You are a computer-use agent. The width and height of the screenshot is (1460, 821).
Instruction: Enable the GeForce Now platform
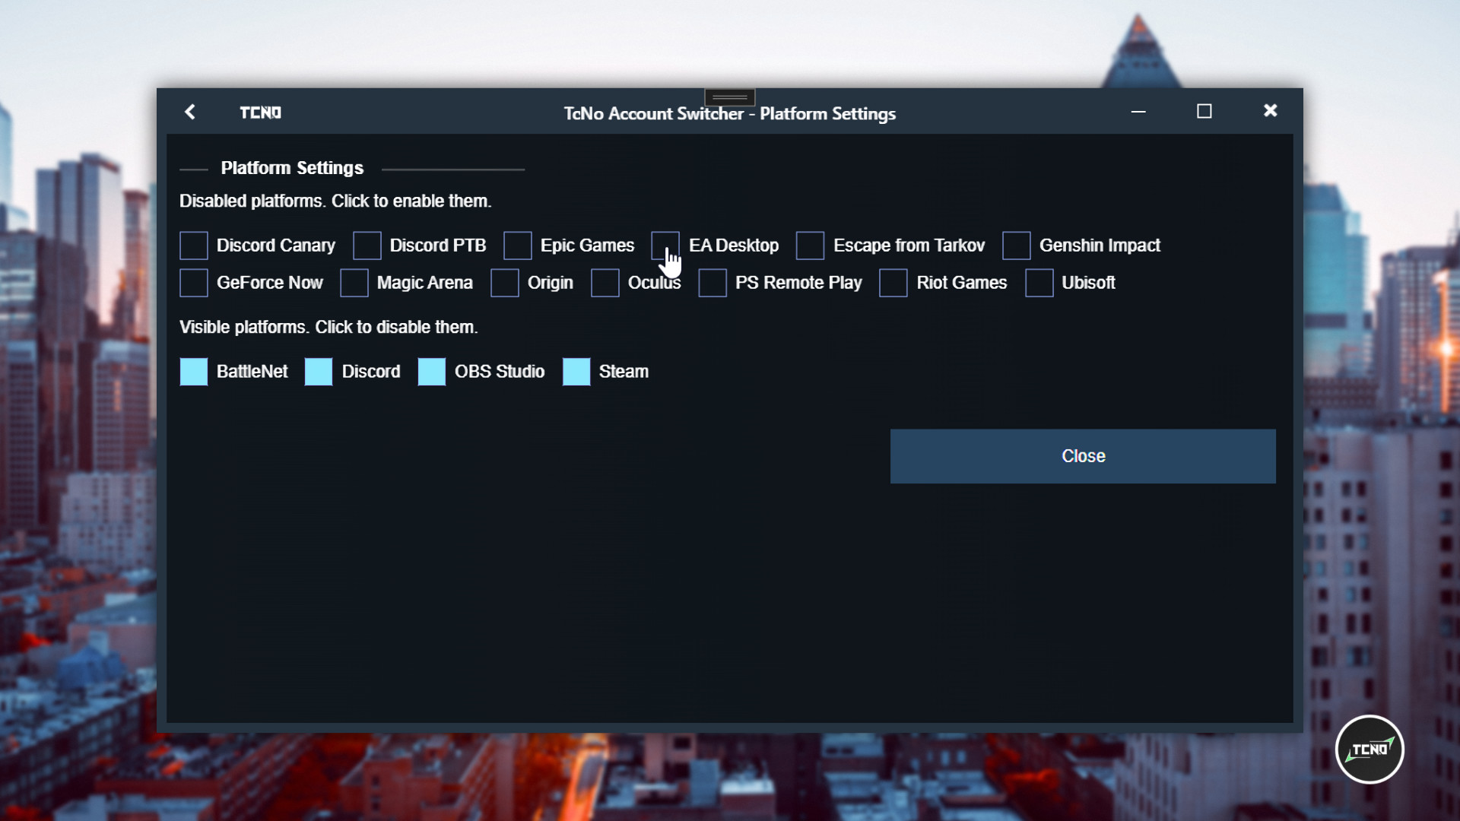click(x=193, y=282)
